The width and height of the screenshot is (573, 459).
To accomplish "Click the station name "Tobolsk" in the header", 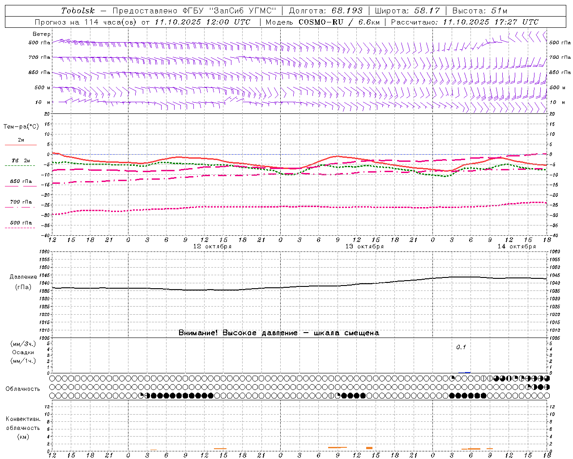I will [78, 11].
